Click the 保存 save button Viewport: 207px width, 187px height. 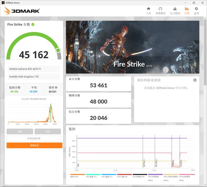pyautogui.click(x=48, y=132)
